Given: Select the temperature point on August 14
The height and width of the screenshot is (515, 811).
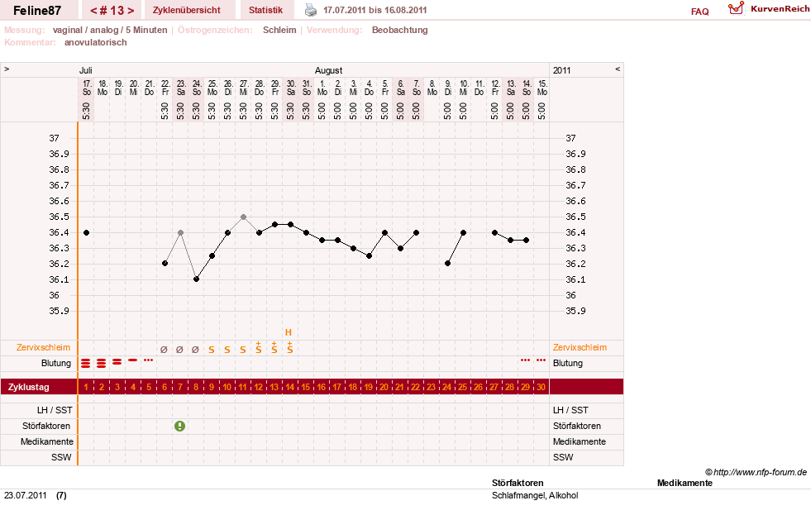Looking at the screenshot, I should click(526, 241).
